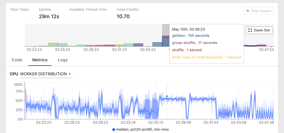Image resolution: width=284 pixels, height=133 pixels.
Task: Click the group-shuffle entry in tooltip
Action: click(x=194, y=43)
